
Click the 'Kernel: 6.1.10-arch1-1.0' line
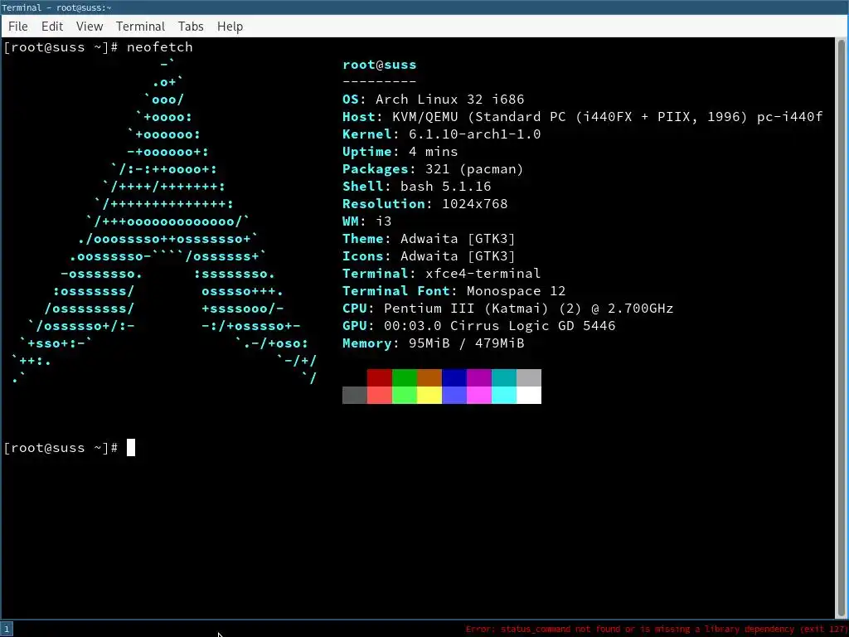point(441,134)
